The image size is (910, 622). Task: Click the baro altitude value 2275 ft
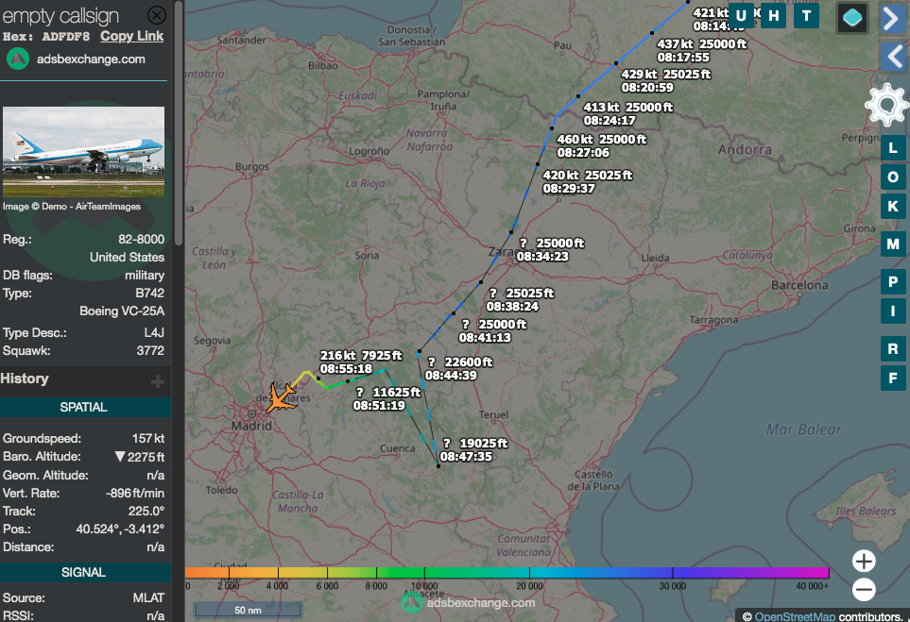click(140, 457)
